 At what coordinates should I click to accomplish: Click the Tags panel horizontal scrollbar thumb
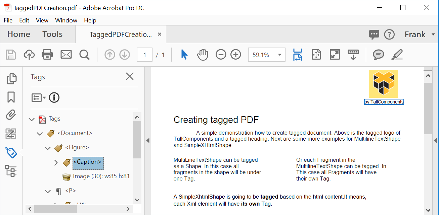[x=55, y=209]
